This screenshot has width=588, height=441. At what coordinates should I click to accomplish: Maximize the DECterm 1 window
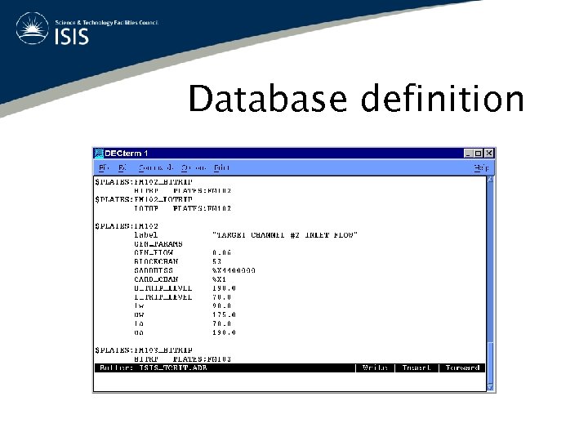click(478, 154)
